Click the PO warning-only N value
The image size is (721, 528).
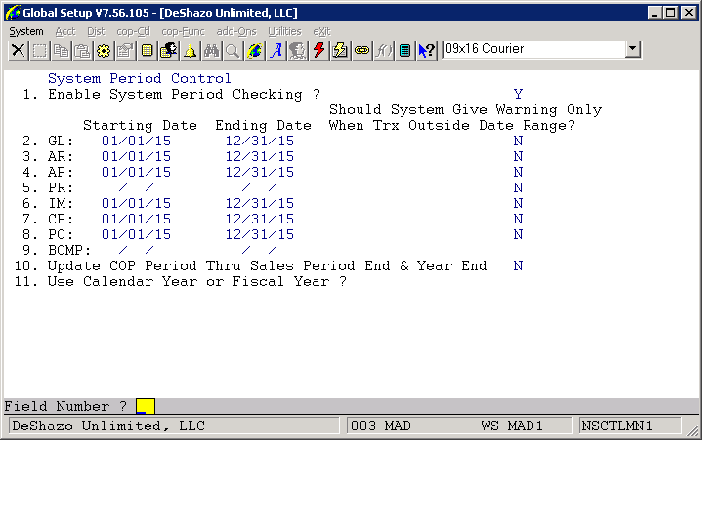point(518,235)
